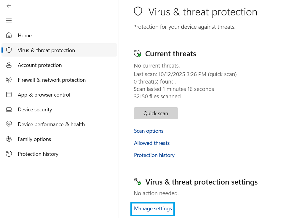Click the Current threats scan status icon
This screenshot has width=289, height=218.
point(138,54)
